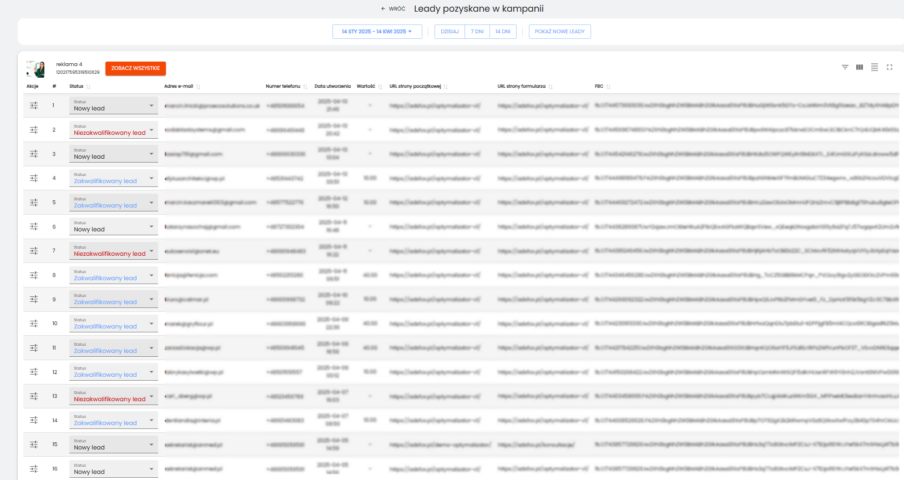The image size is (904, 480).
Task: Enter fullscreen table mode
Action: point(890,67)
